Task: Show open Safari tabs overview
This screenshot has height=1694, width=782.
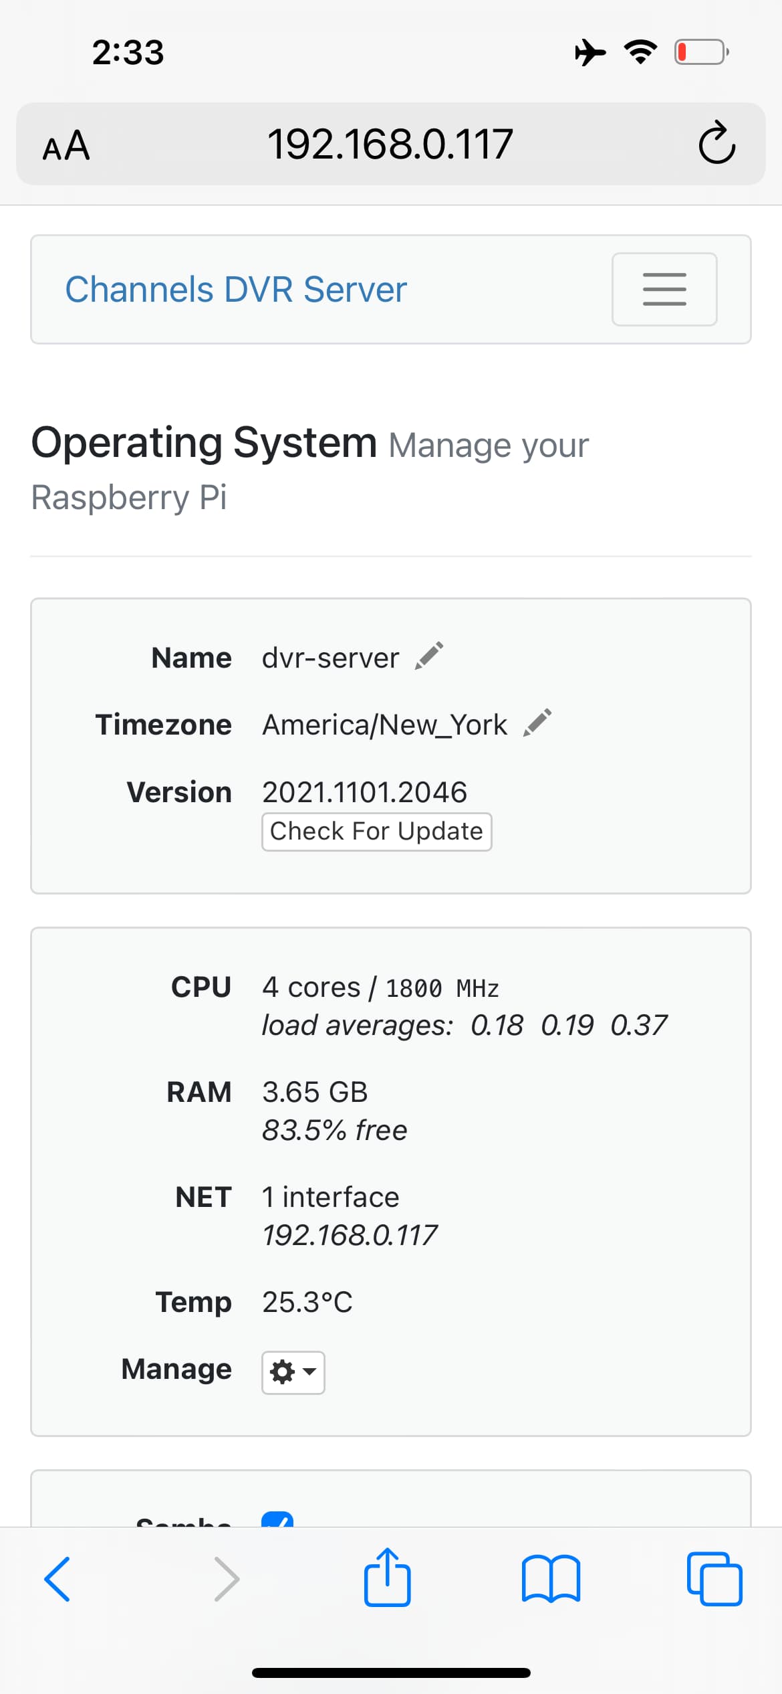Action: [x=714, y=1579]
